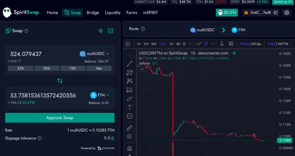The image size is (295, 156).
Task: Open the Home page
Action: tap(52, 13)
